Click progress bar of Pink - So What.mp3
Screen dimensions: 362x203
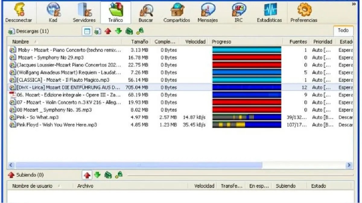coord(247,117)
